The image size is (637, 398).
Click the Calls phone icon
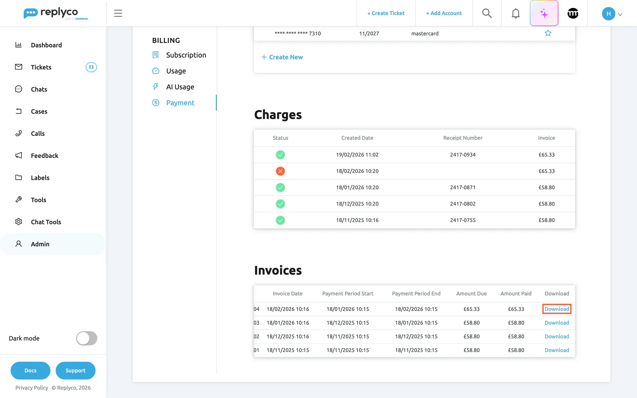18,133
